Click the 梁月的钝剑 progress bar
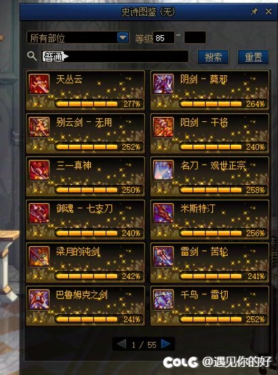This screenshot has width=278, height=375. 87,276
